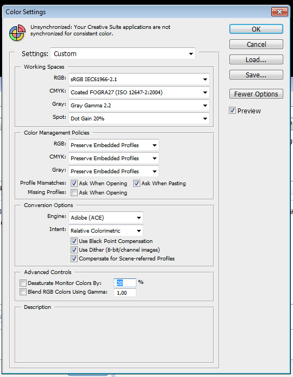Open the CMYK Coated FOGRA27 dropdown
The width and height of the screenshot is (293, 377).
pos(139,92)
